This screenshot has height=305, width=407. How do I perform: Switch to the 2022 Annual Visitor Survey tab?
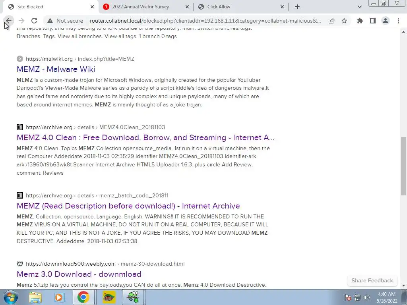[x=146, y=7]
